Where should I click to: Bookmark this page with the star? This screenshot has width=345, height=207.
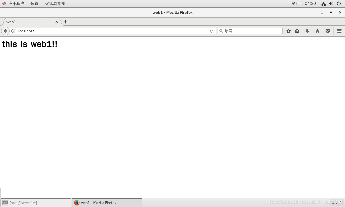pyautogui.click(x=289, y=31)
